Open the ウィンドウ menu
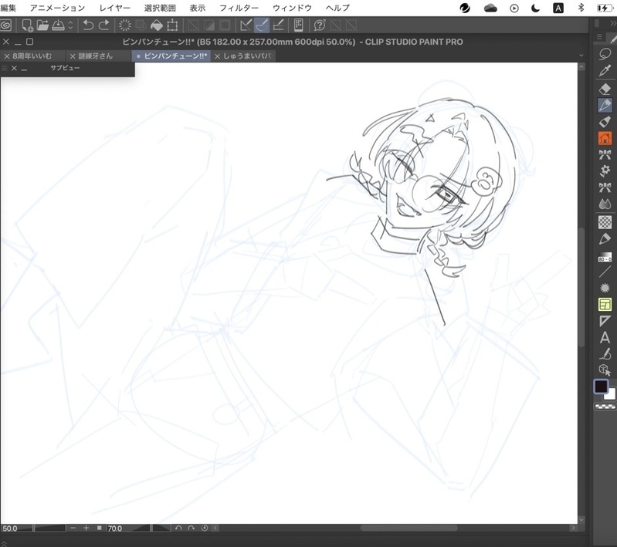617x547 pixels. point(292,8)
